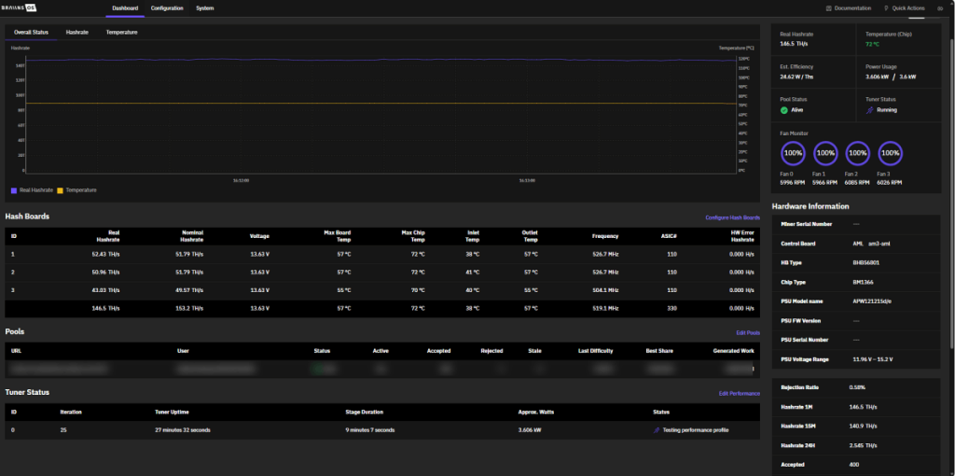Screen dimensions: 955x476
Task: Open the Edit Performance link
Action: tap(740, 394)
